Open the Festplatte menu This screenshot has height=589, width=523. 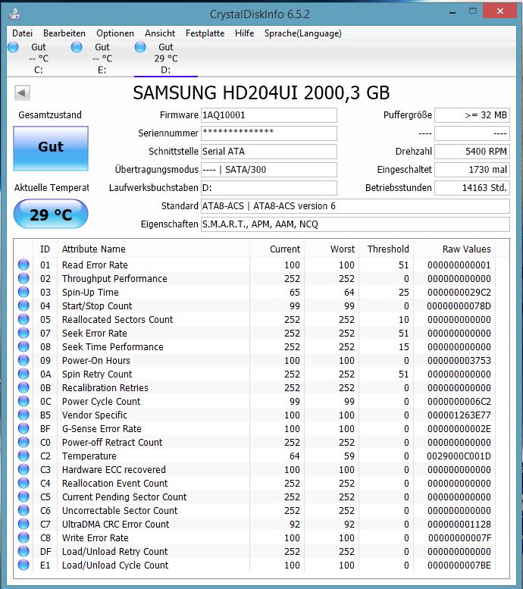tap(205, 33)
